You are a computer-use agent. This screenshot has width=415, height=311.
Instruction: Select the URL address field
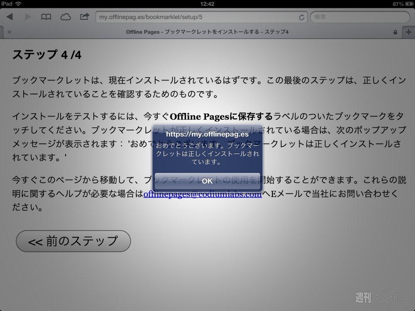click(x=201, y=17)
